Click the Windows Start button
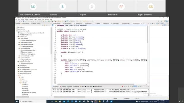The image size is (184, 103). (17, 101)
